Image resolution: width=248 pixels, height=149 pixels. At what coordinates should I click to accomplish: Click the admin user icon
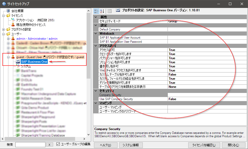click(13, 38)
